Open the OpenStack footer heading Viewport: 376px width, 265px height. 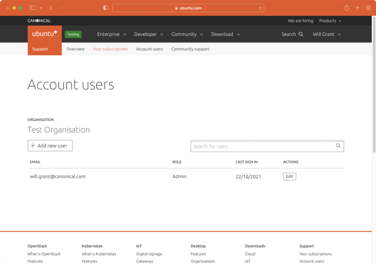[x=37, y=246]
